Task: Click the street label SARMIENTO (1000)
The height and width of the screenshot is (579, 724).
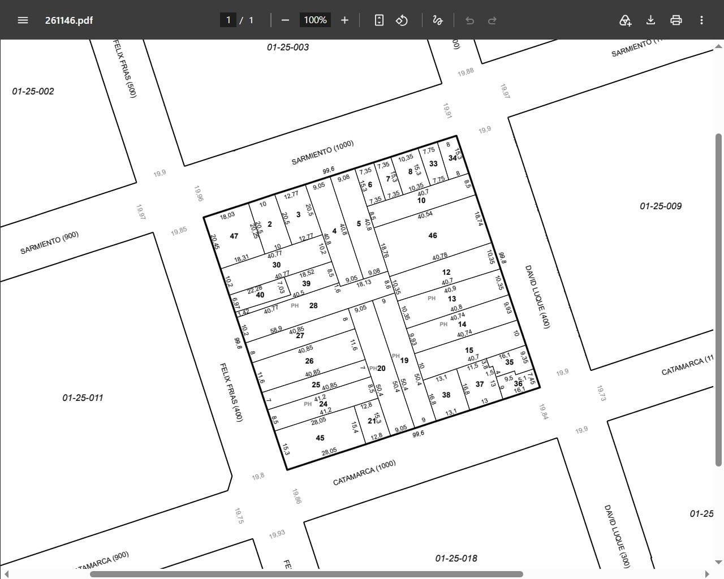Action: [322, 153]
